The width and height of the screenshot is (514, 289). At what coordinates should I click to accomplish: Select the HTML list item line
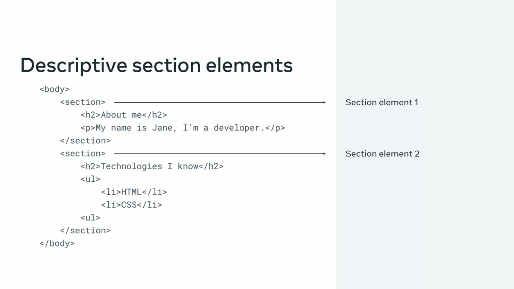134,192
